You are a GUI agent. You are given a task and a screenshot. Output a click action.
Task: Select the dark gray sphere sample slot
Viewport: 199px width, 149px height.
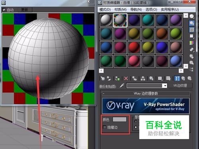click(148, 61)
